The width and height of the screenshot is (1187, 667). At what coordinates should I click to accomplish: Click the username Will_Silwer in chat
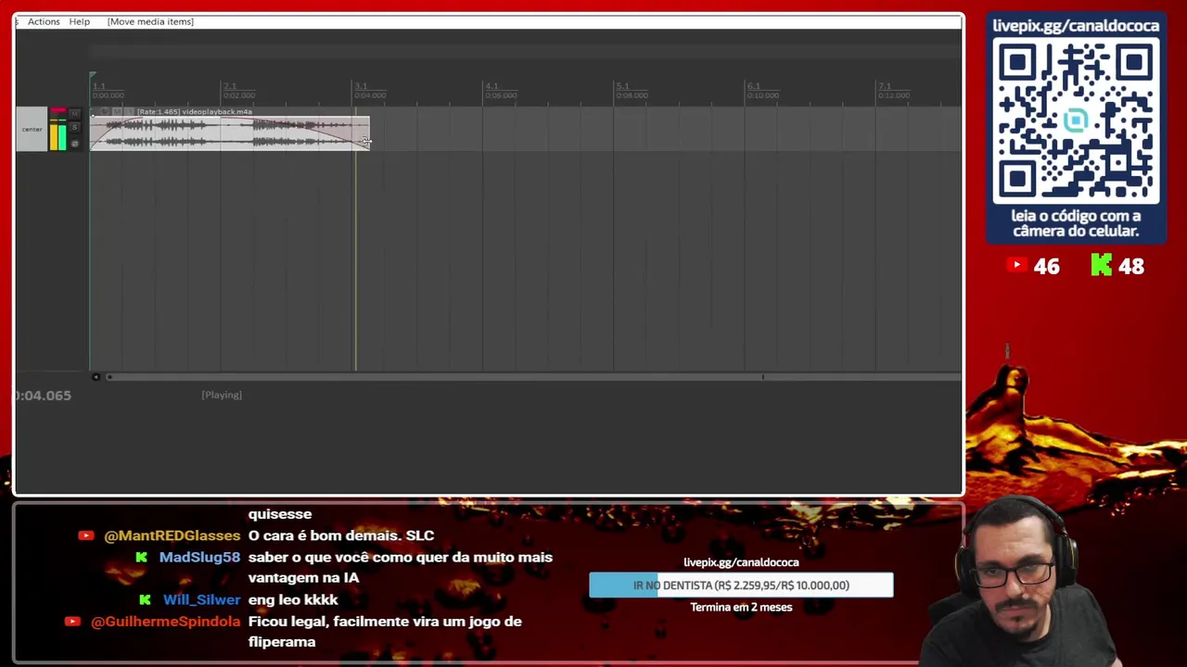201,599
